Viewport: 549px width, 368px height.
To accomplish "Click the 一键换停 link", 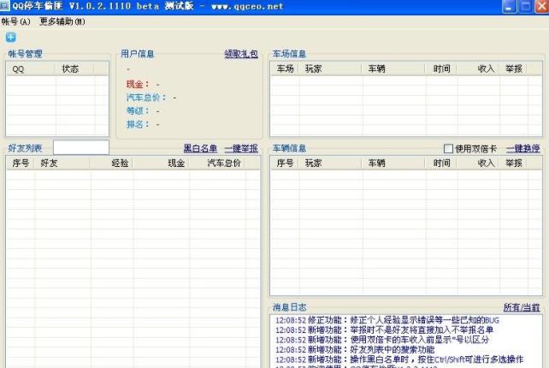I will [523, 149].
